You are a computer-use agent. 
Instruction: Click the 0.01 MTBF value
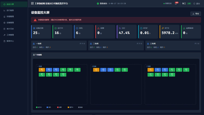pyautogui.click(x=144, y=33)
